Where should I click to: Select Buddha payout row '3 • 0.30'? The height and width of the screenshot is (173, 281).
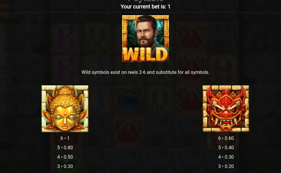(x=65, y=167)
